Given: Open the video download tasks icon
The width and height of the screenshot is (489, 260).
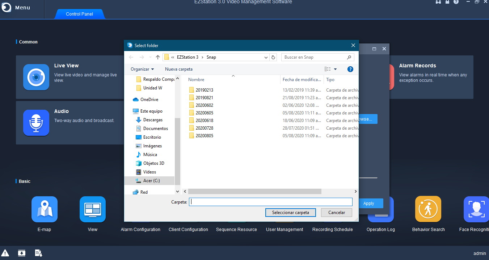Looking at the screenshot, I should click(x=22, y=253).
